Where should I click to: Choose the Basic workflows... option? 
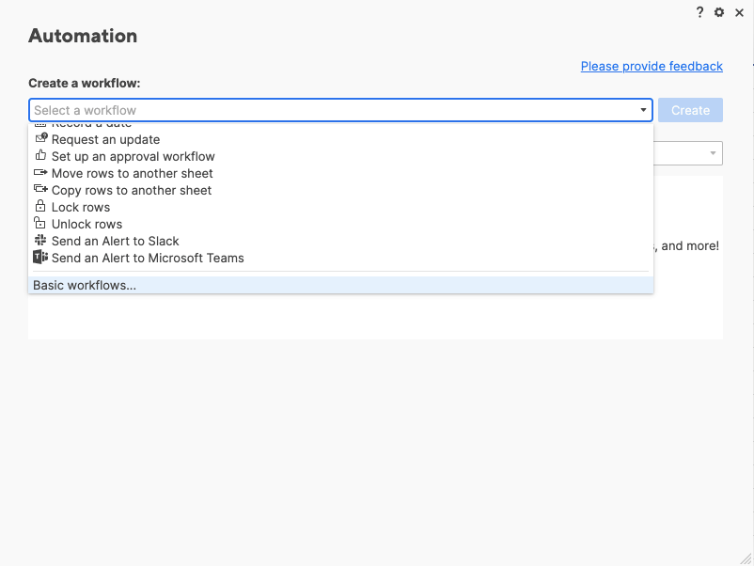[x=85, y=285]
